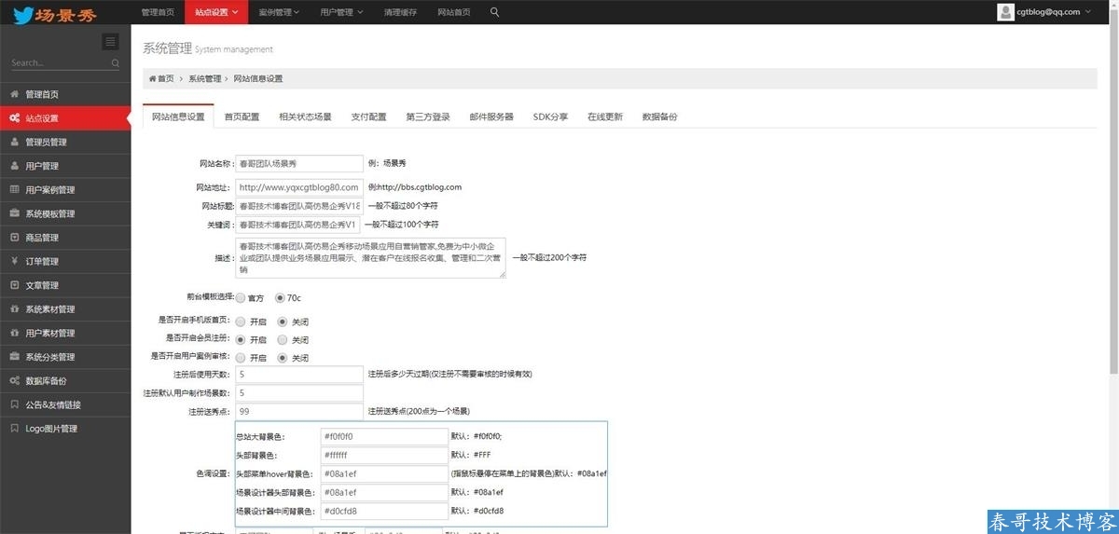Click the 系统分类管理 briefcase icon
Screen dimensions: 1119x534
coord(15,357)
